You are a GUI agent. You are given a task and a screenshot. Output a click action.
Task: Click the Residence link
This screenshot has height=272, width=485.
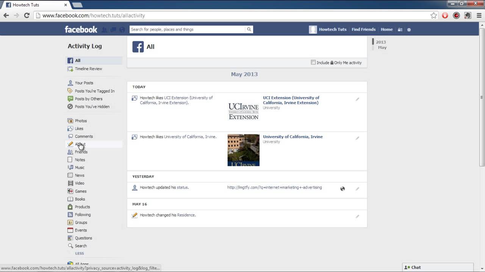[x=186, y=215]
